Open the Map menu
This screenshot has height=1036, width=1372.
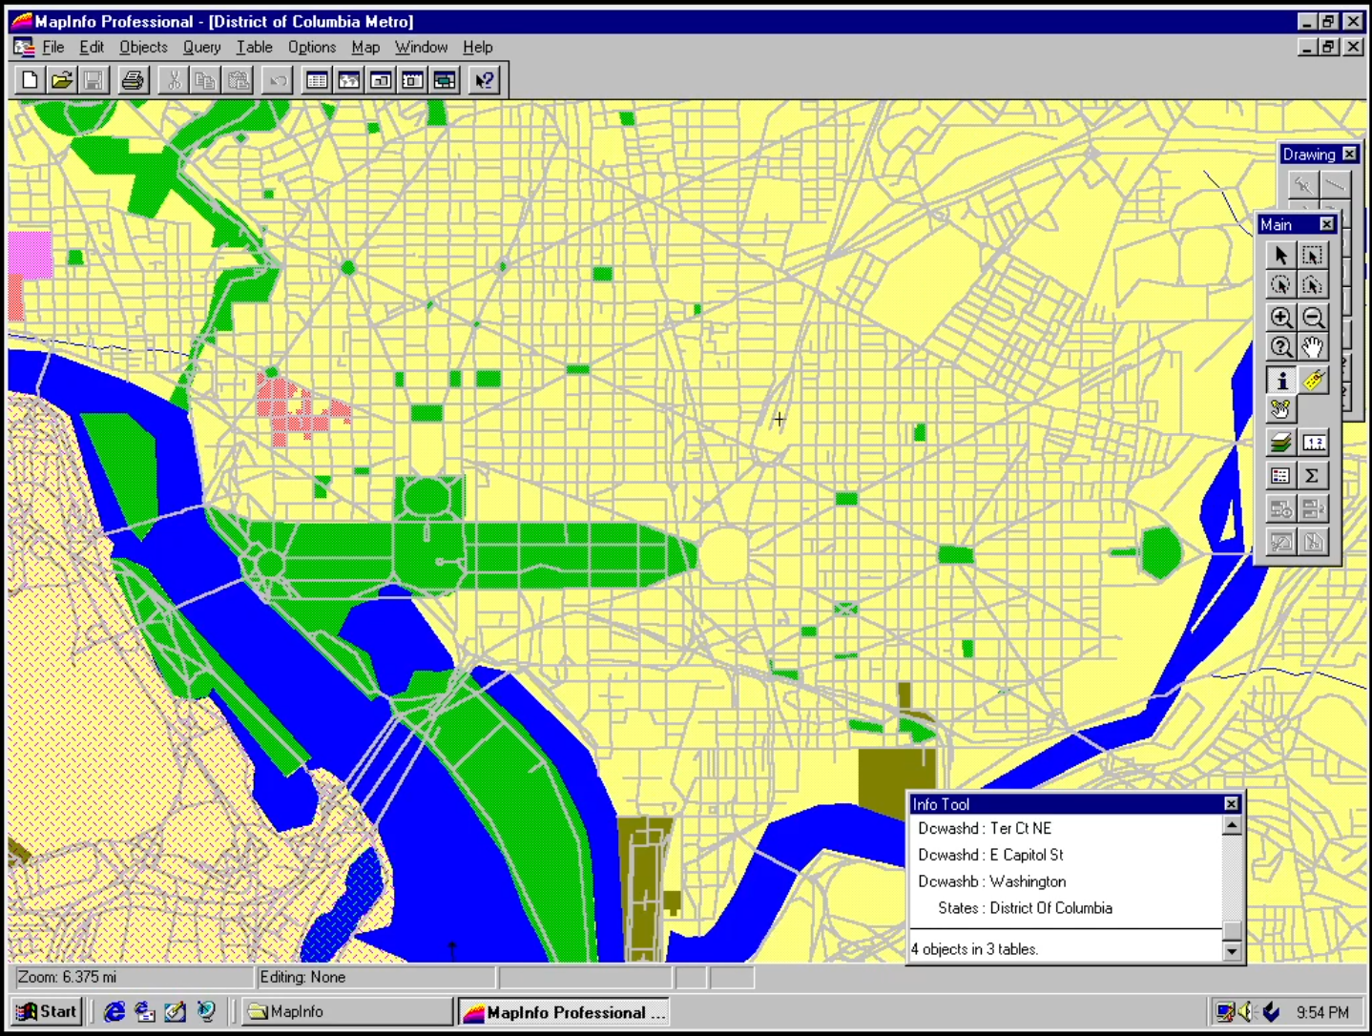coord(365,47)
